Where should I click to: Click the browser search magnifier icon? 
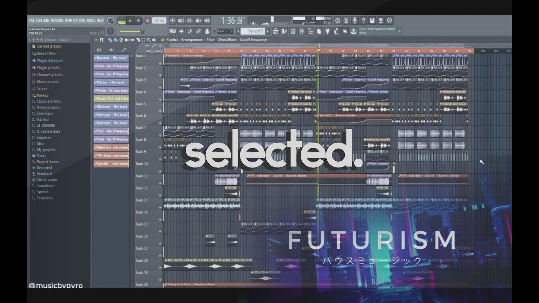click(42, 40)
